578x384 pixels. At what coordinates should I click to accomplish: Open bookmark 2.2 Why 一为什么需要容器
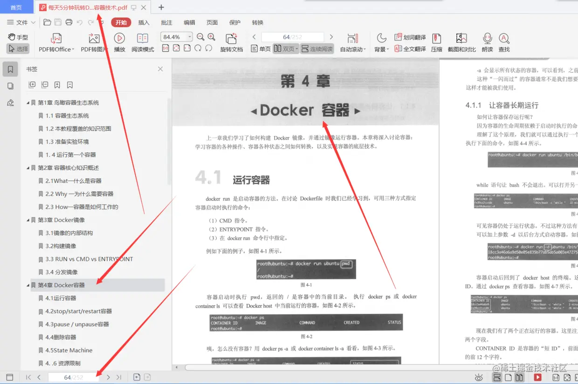[x=79, y=194]
